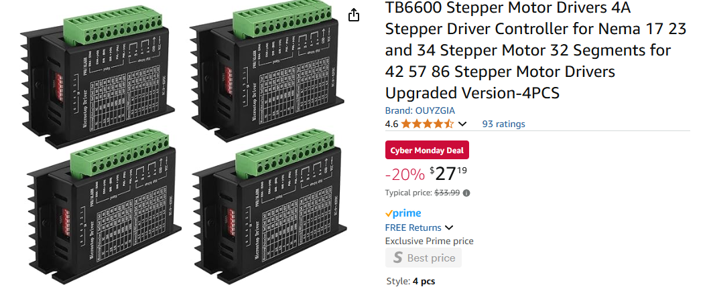Select the bottom-left stepper driver image
Screen dimensions: 705x291
103,207
